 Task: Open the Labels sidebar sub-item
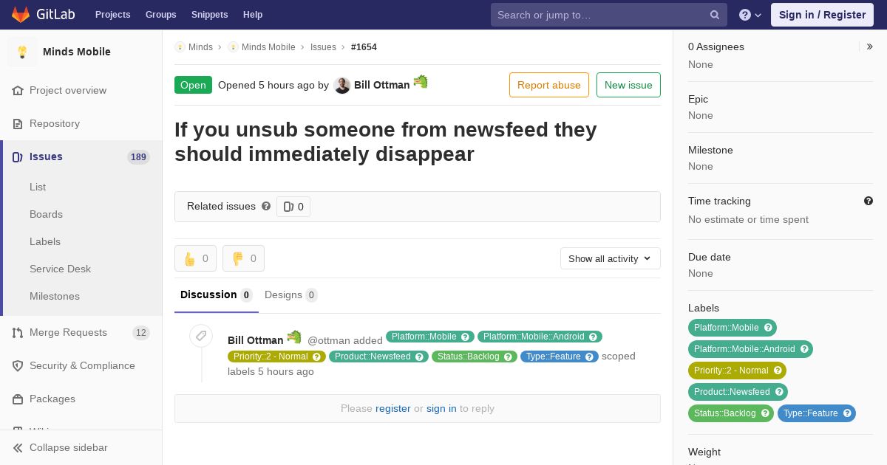45,241
